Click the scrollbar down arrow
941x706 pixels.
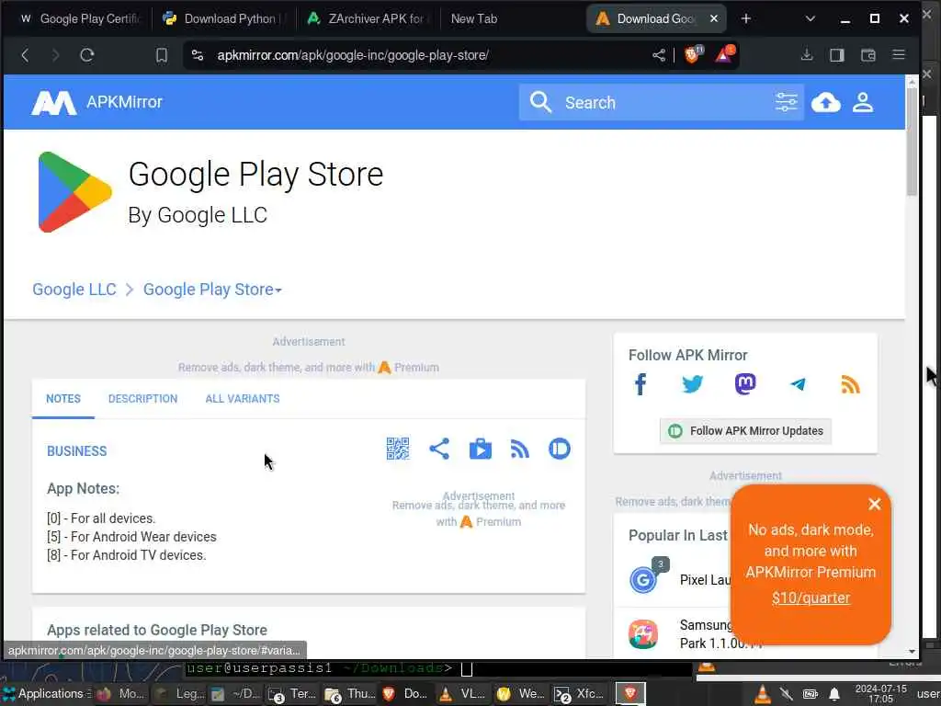point(912,652)
